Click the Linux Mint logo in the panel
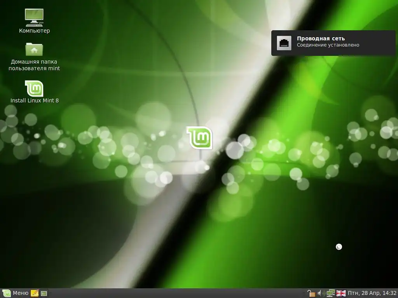This screenshot has height=298, width=398. pos(7,293)
